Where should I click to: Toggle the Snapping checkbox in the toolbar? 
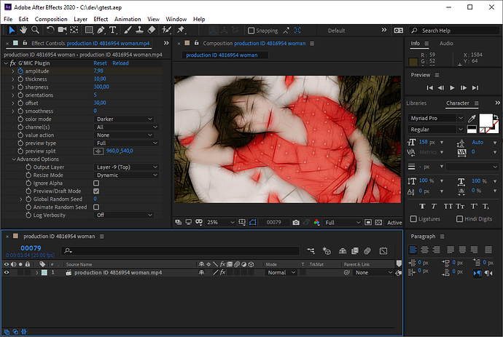click(251, 31)
